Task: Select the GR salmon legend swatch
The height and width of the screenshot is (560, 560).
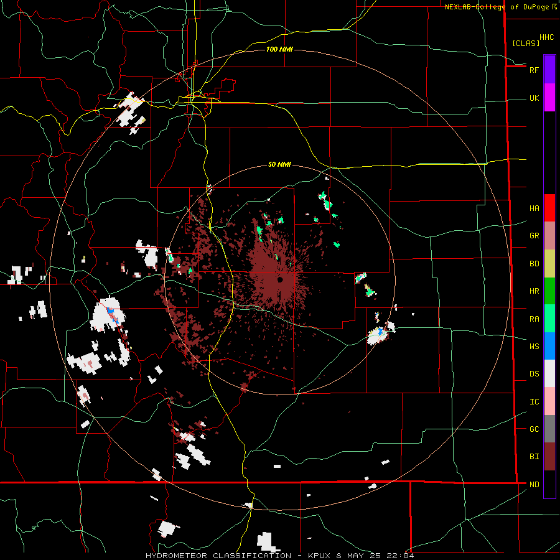Action: [x=549, y=236]
